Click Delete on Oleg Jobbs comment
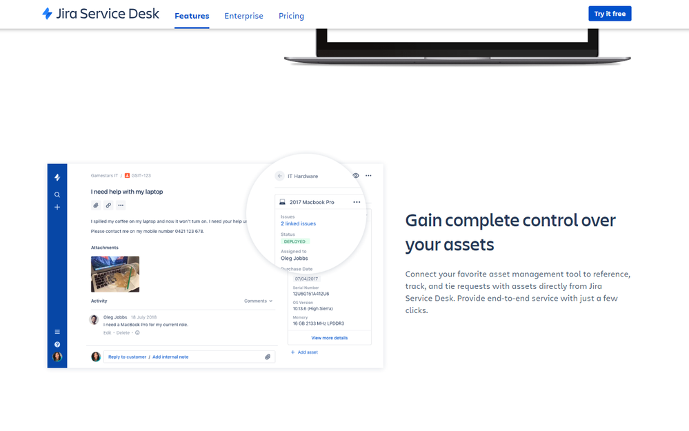The height and width of the screenshot is (431, 689). [x=123, y=332]
